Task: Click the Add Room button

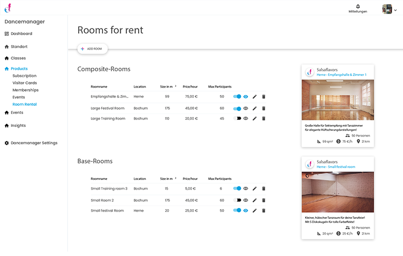Action: pos(92,49)
